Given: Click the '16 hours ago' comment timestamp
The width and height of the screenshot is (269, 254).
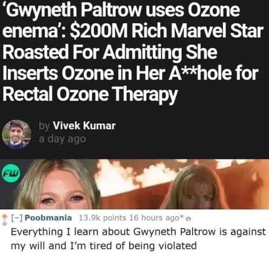Looking at the screenshot, I should tap(154, 218).
